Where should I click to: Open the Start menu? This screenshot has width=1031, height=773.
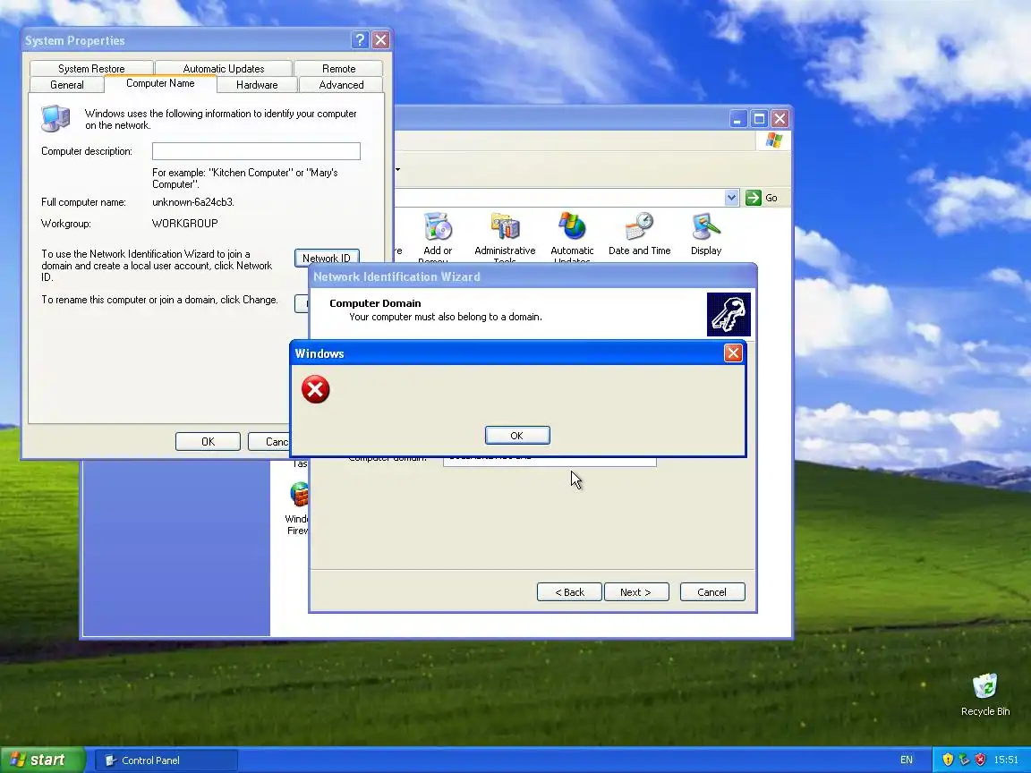[x=42, y=760]
